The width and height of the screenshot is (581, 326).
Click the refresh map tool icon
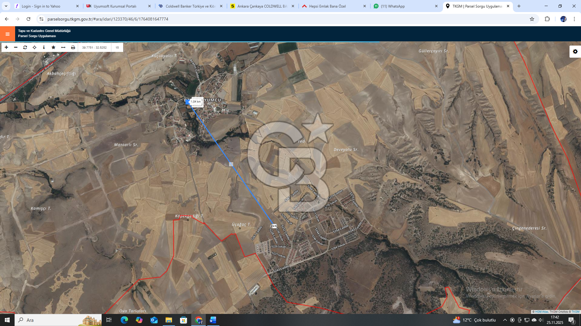25,47
